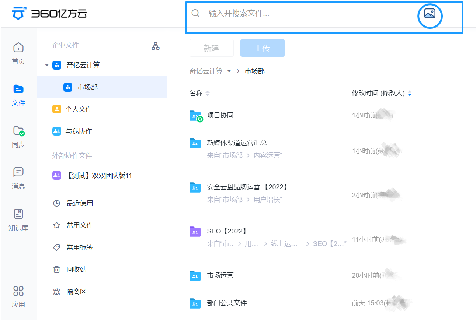Click the organization structure icon beside 企业文件
The image size is (476, 320).
point(156,46)
